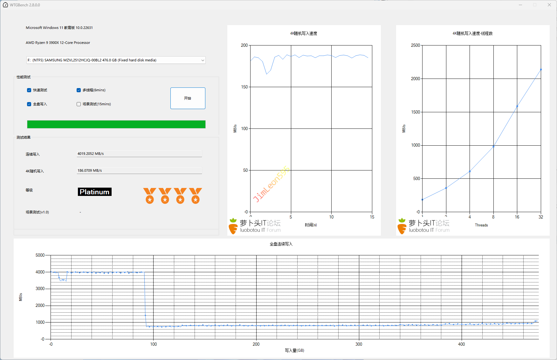The width and height of the screenshot is (557, 360).
Task: Click the second orange medal from left
Action: click(165, 196)
